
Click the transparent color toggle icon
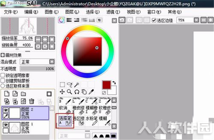pyautogui.click(x=104, y=93)
